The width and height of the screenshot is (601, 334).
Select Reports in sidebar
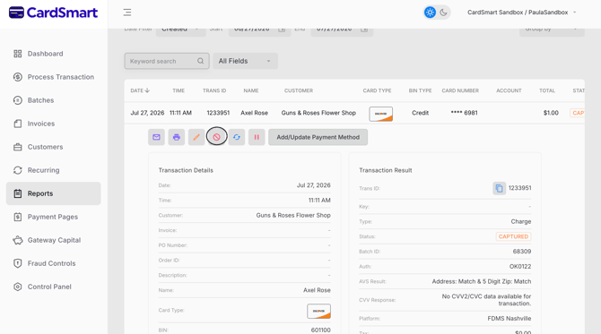click(53, 193)
